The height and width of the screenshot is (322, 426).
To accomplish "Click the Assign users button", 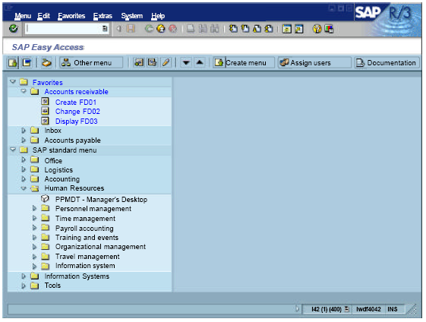I will [x=314, y=63].
